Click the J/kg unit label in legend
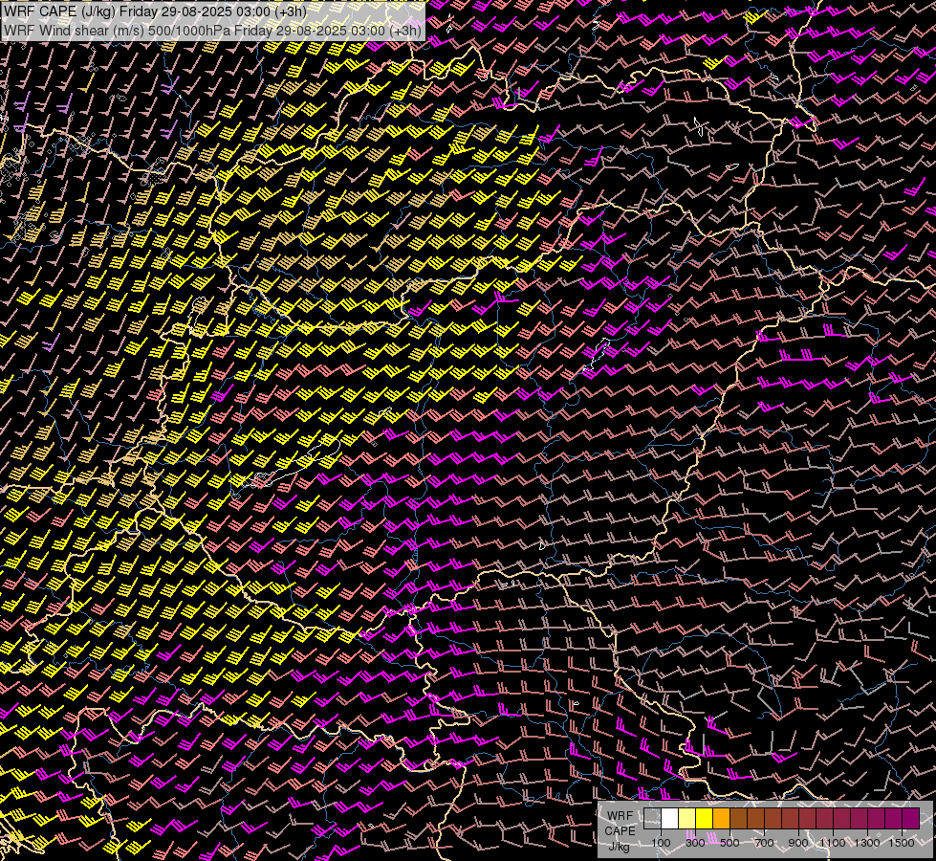Image resolution: width=936 pixels, height=861 pixels. pyautogui.click(x=619, y=848)
